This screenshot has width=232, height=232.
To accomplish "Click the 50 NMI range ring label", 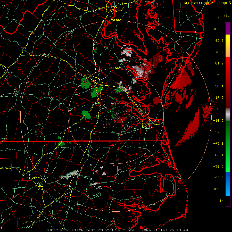I will (116, 68).
